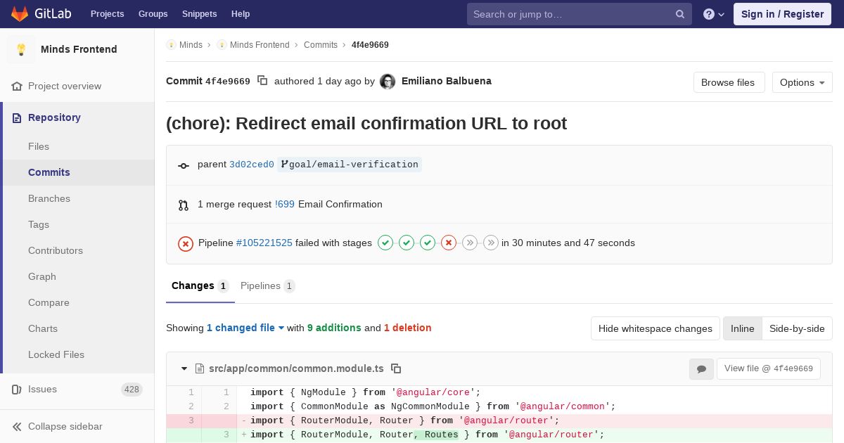Click View file @ 4f4e9669 button
Image resolution: width=844 pixels, height=443 pixels.
pos(769,369)
